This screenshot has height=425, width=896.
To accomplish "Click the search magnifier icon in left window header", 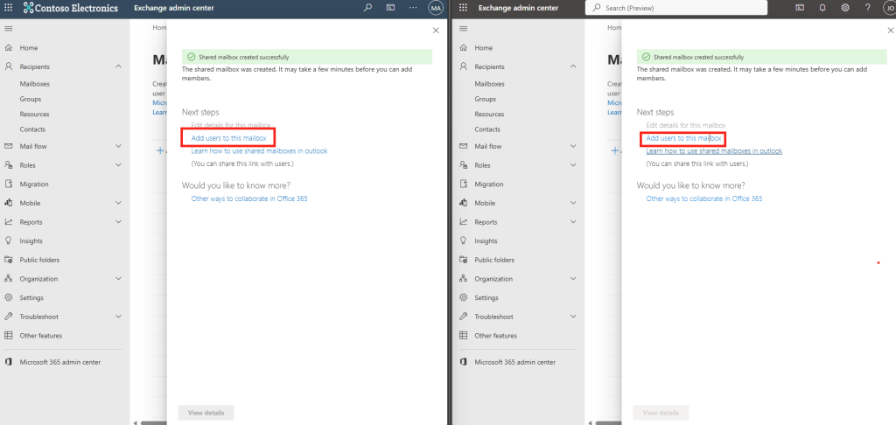I will click(x=368, y=8).
